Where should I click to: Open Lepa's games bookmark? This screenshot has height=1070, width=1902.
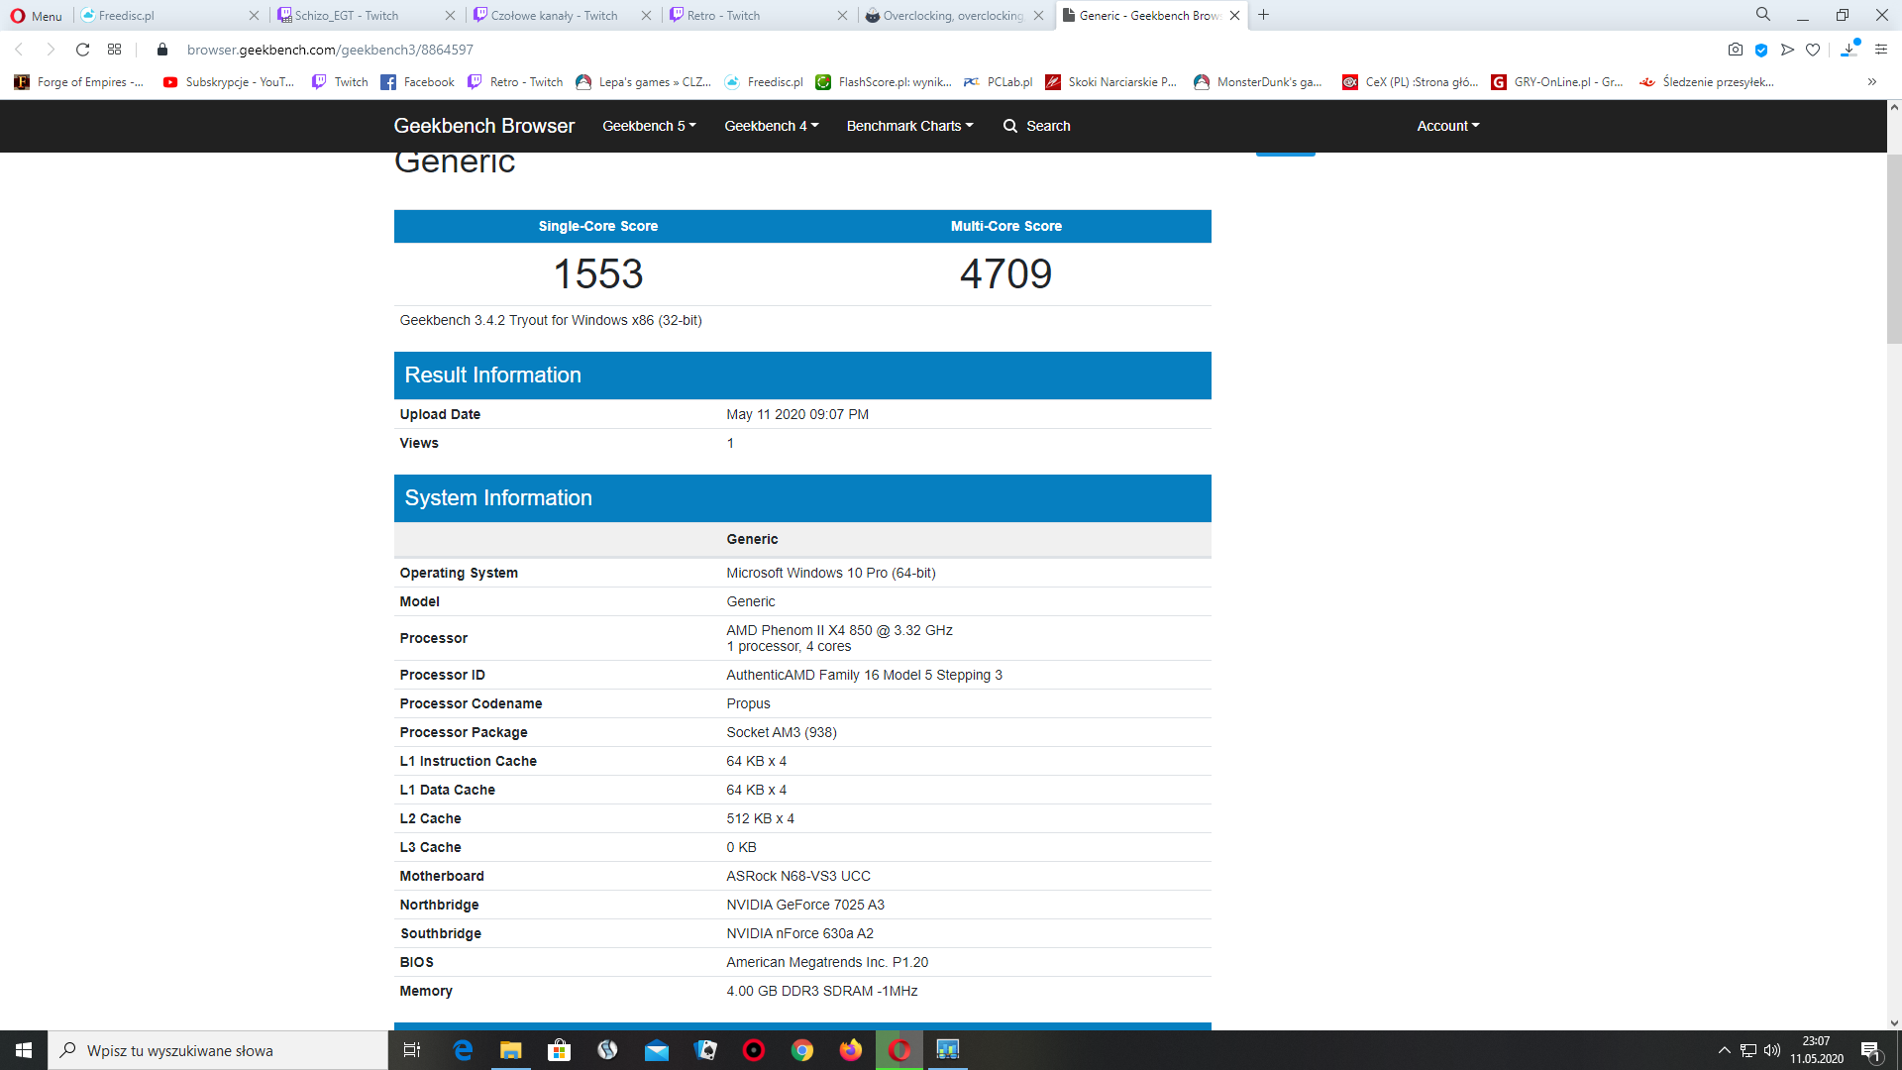tap(644, 82)
